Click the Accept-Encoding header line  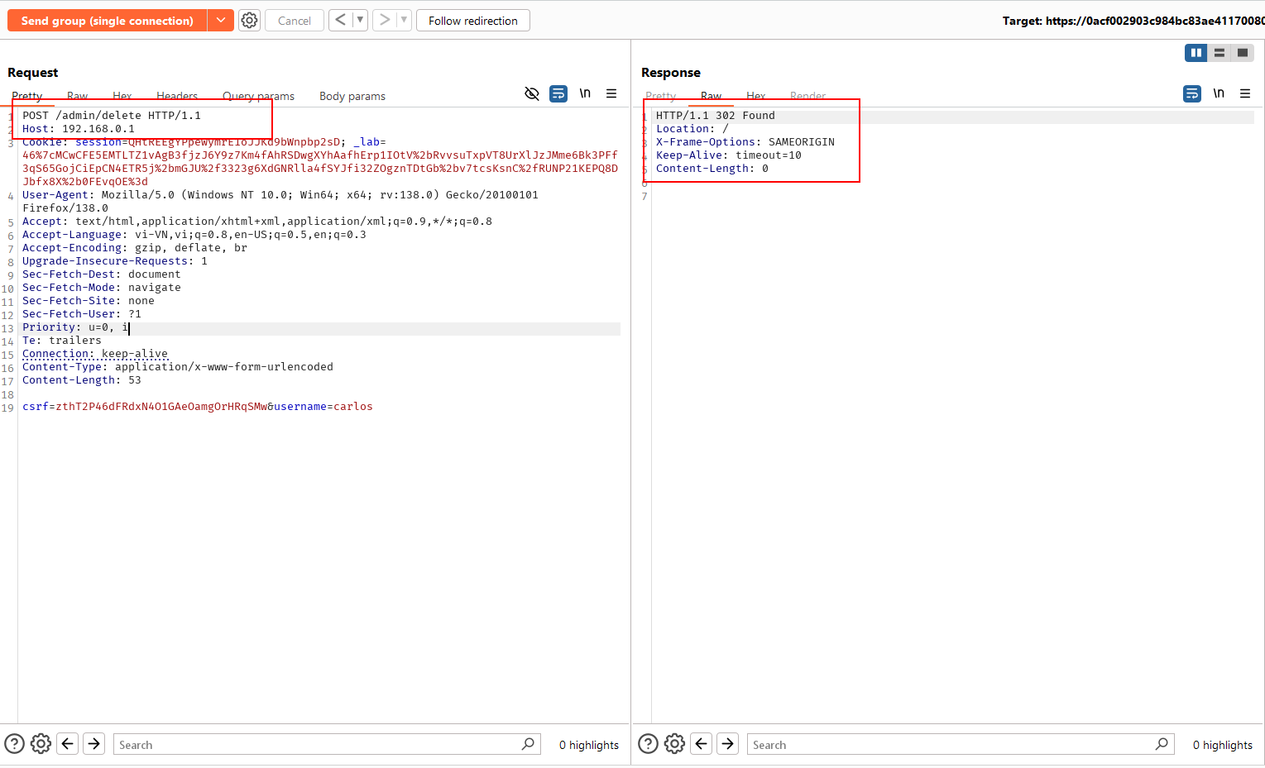point(135,248)
